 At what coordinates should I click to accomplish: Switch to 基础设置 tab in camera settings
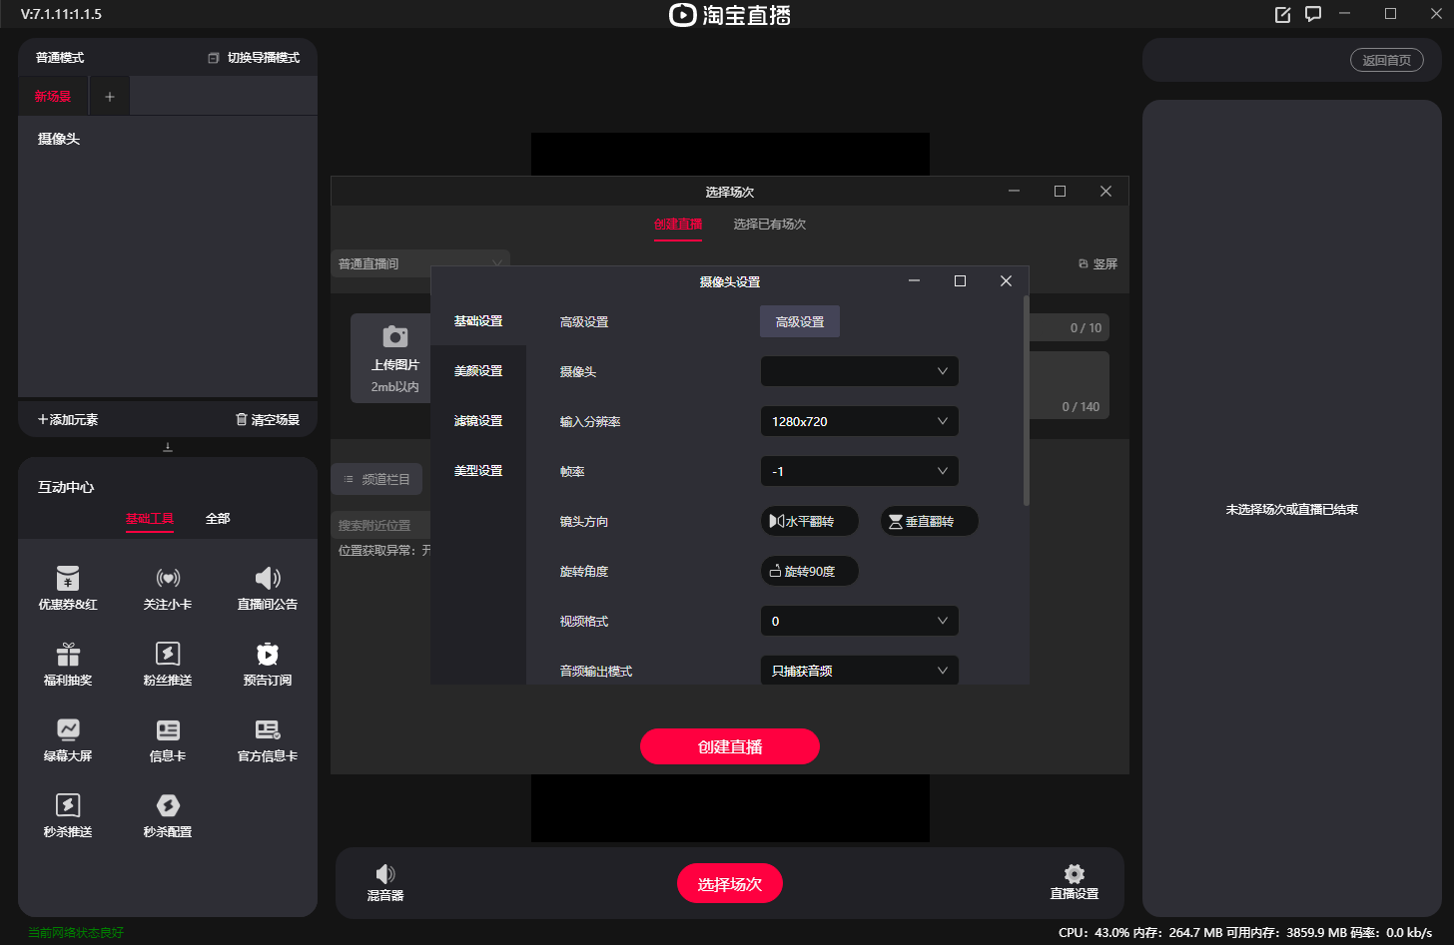point(478,321)
